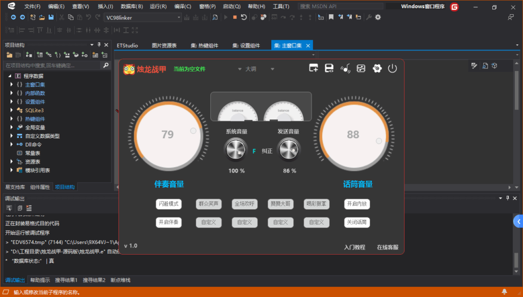
Task: Click the save-disk icon in 烛龙战甲 header
Action: point(329,68)
